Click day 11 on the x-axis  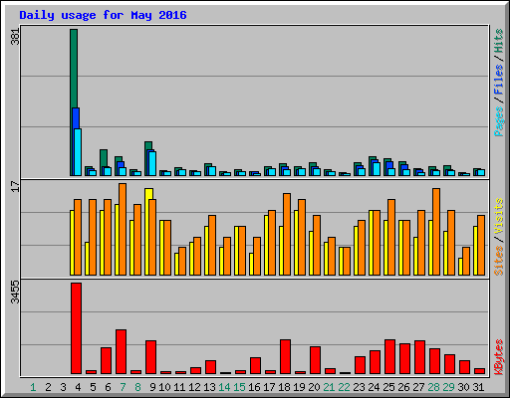(179, 387)
